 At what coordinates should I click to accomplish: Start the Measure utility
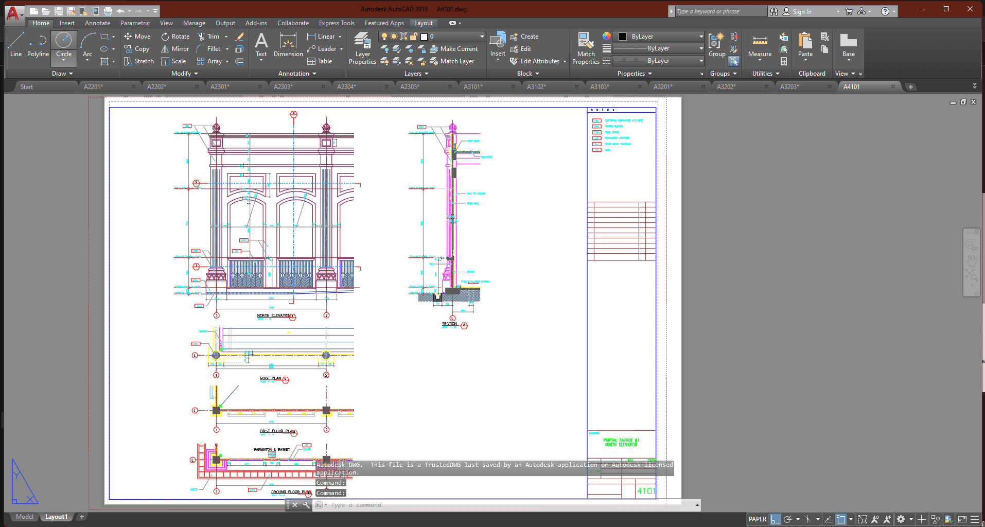(x=760, y=45)
